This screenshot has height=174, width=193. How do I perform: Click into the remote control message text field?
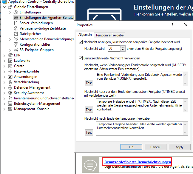point(140,79)
